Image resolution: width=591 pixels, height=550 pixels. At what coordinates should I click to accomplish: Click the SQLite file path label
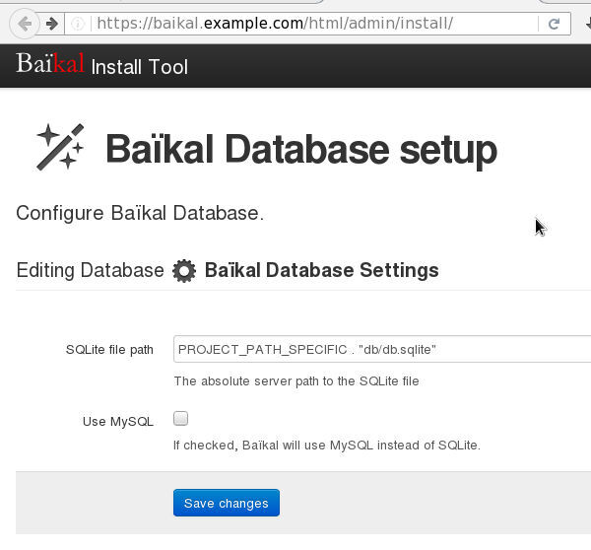pos(109,350)
